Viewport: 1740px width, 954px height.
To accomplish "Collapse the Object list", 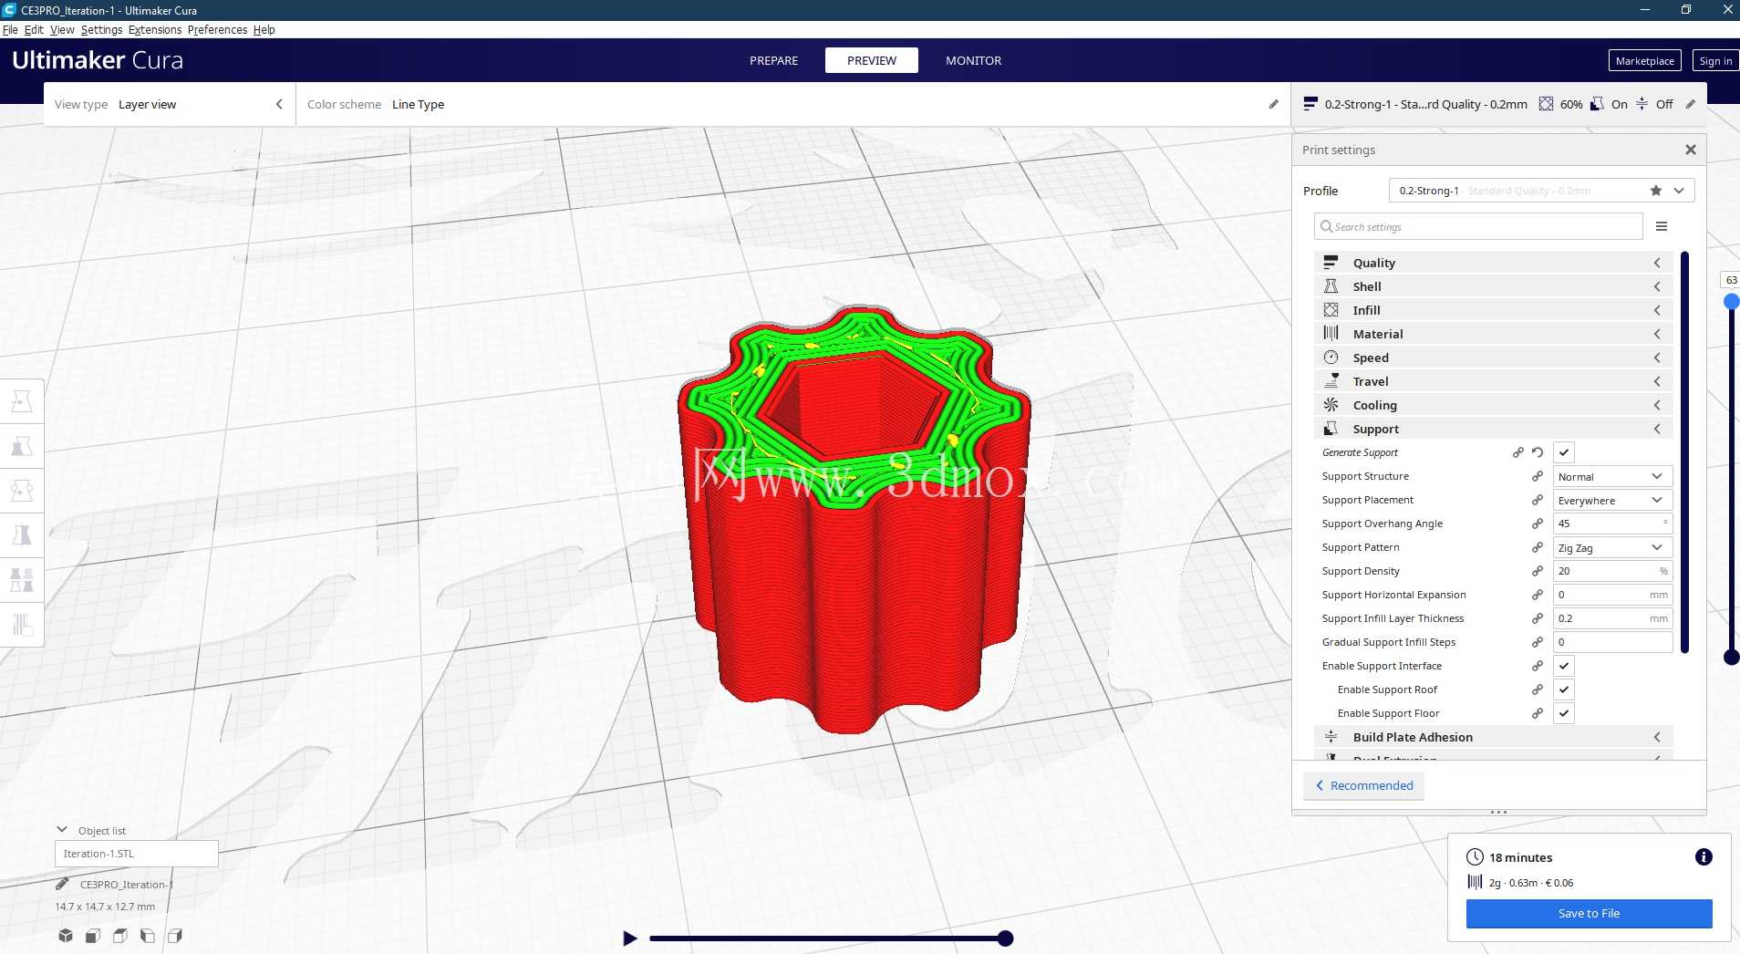I will (x=62, y=830).
